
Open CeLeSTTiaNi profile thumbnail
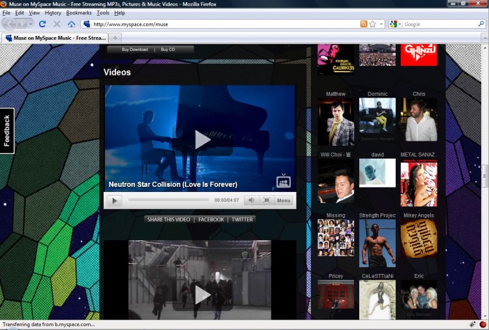[378, 299]
